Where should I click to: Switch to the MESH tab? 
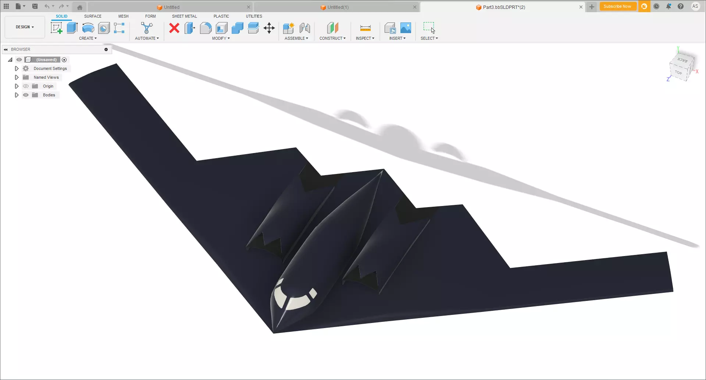124,16
